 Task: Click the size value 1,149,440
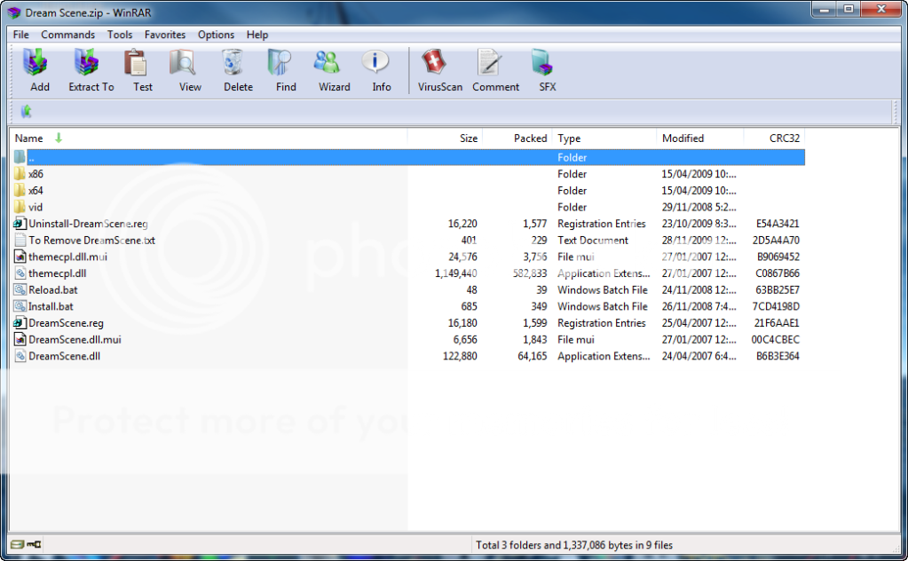455,273
